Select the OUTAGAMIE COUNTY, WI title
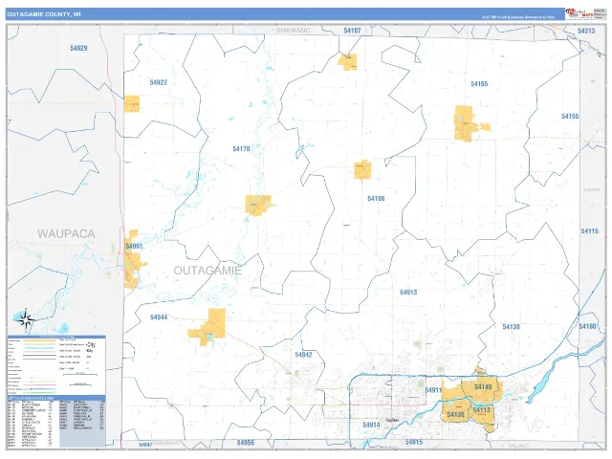The image size is (612, 459). [44, 14]
